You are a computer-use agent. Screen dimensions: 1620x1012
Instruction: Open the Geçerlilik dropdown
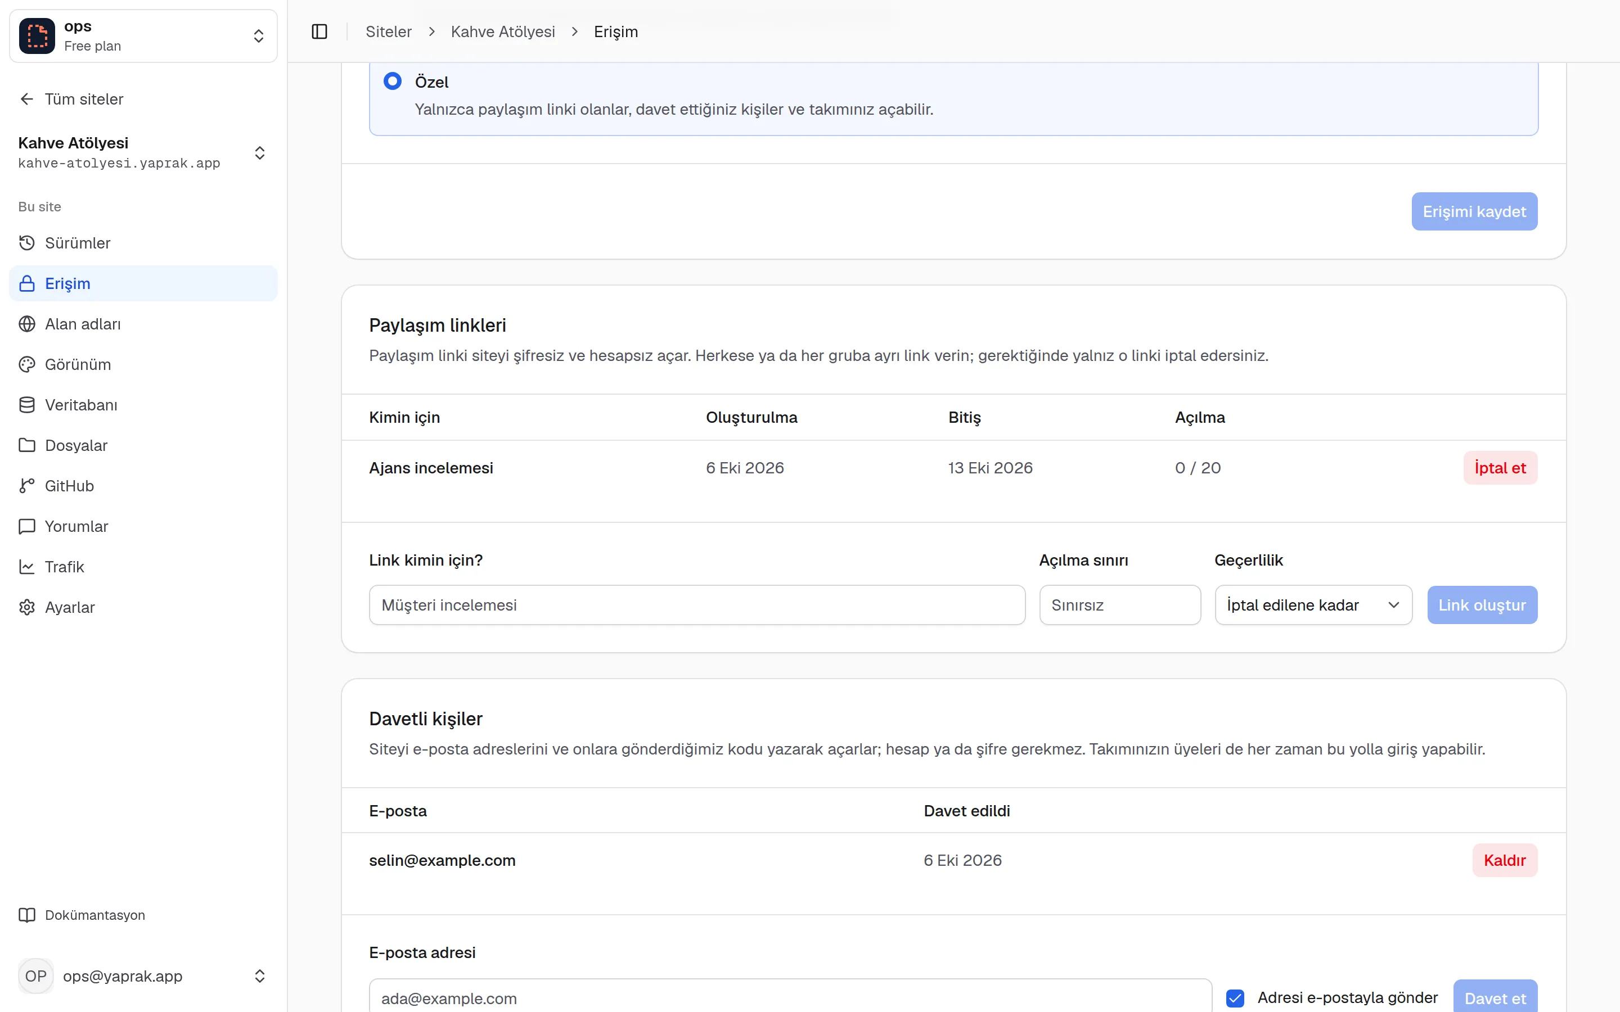(x=1313, y=605)
